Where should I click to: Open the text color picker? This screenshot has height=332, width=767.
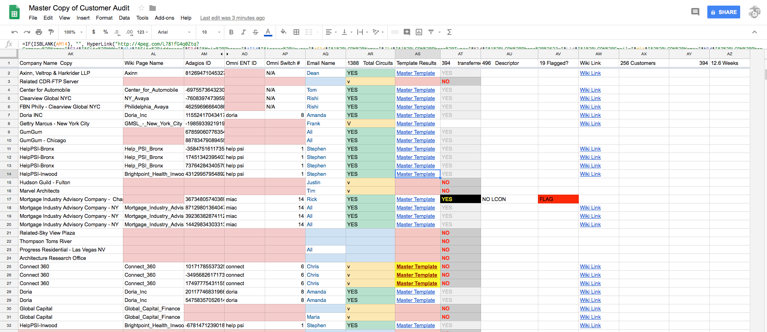tap(268, 32)
